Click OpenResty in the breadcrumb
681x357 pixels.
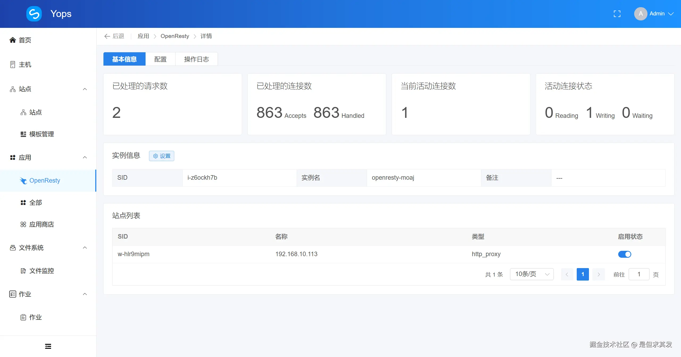[175, 36]
